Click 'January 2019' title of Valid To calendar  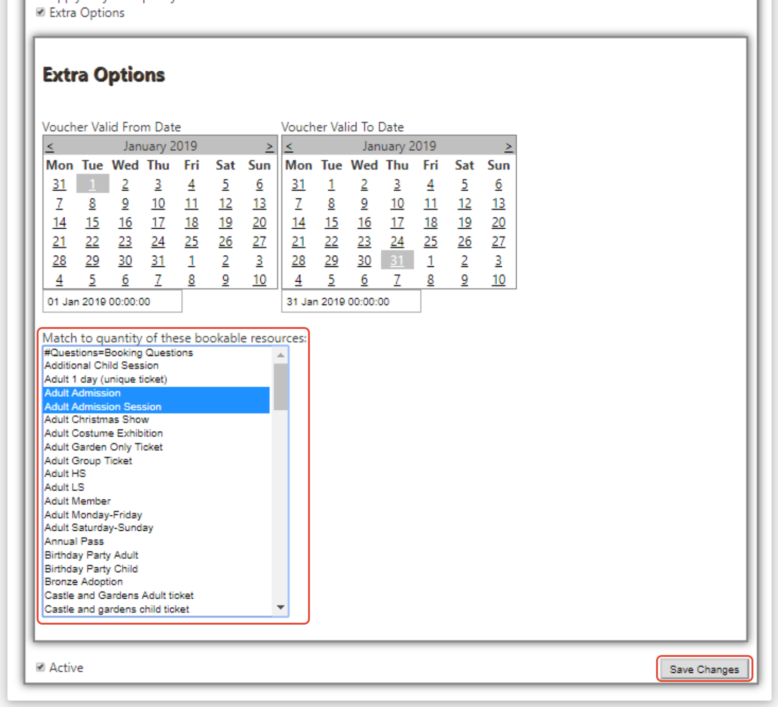[399, 146]
